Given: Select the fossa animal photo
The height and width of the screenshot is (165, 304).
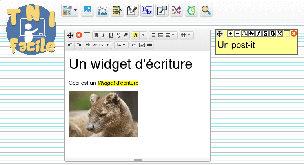Looking at the screenshot, I should (103, 114).
